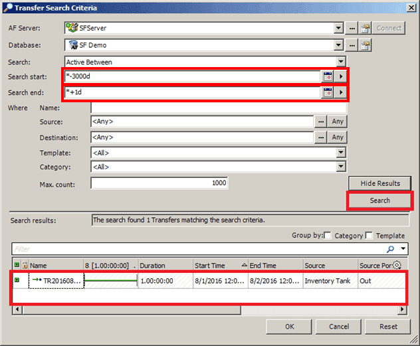Expand the Template dropdown
This screenshot has width=420, height=346.
[341, 153]
